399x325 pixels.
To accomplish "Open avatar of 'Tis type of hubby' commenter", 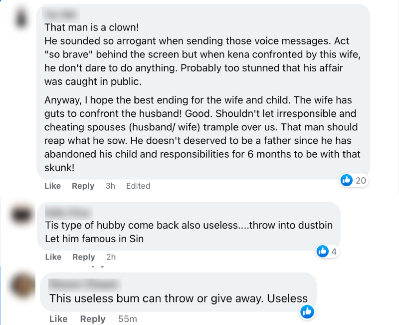I will pyautogui.click(x=22, y=215).
